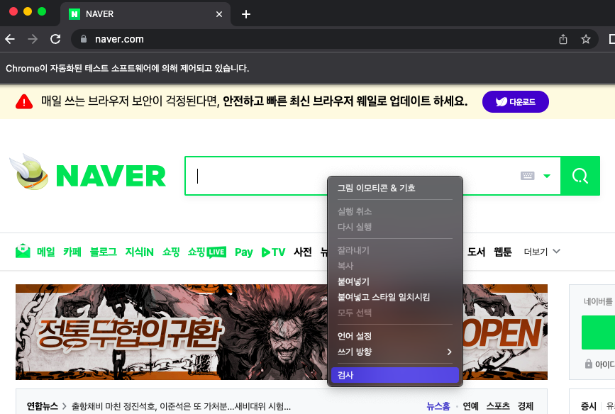Open the 웹툰 link
This screenshot has width=615, height=414.
pyautogui.click(x=503, y=252)
